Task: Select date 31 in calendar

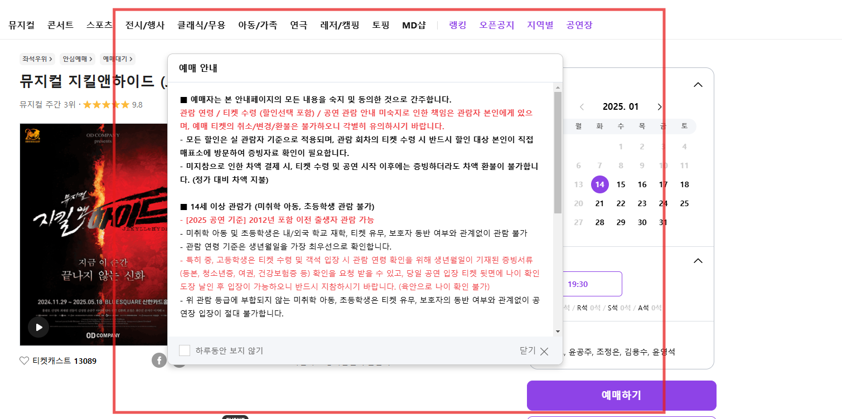Action: coord(663,222)
